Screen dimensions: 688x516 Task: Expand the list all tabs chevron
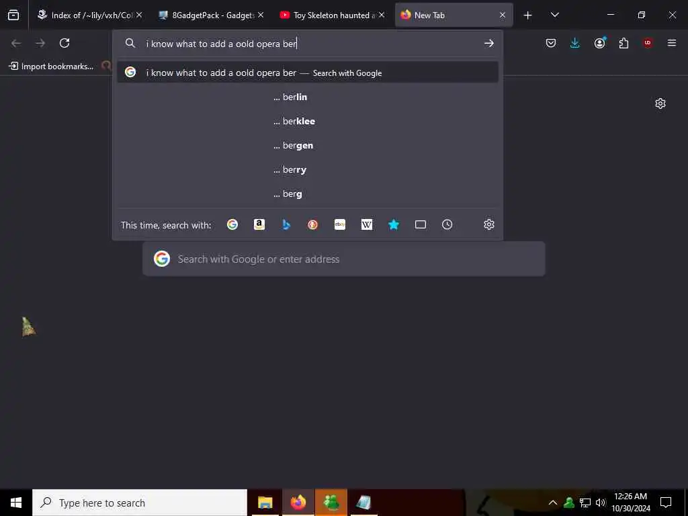point(554,15)
